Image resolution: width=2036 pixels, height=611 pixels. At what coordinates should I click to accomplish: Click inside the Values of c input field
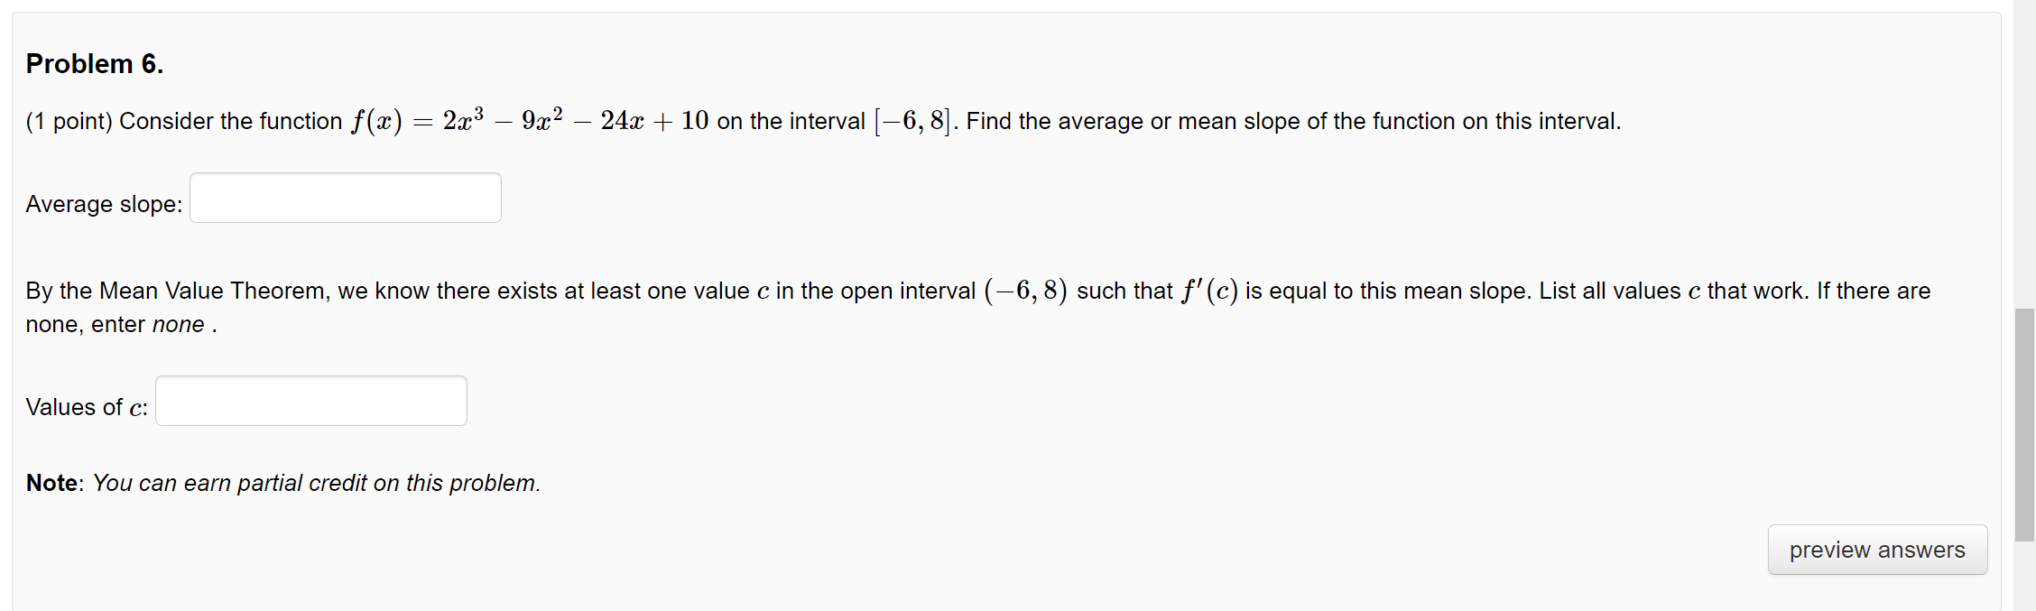[x=310, y=400]
